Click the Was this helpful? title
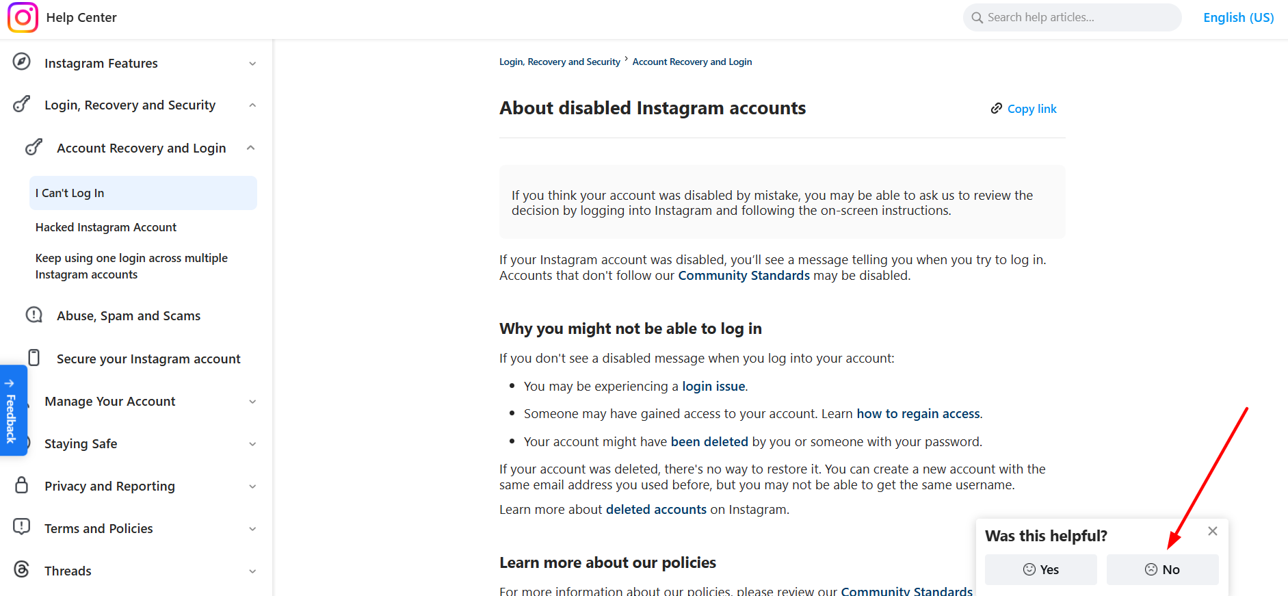Image resolution: width=1288 pixels, height=596 pixels. [1046, 536]
